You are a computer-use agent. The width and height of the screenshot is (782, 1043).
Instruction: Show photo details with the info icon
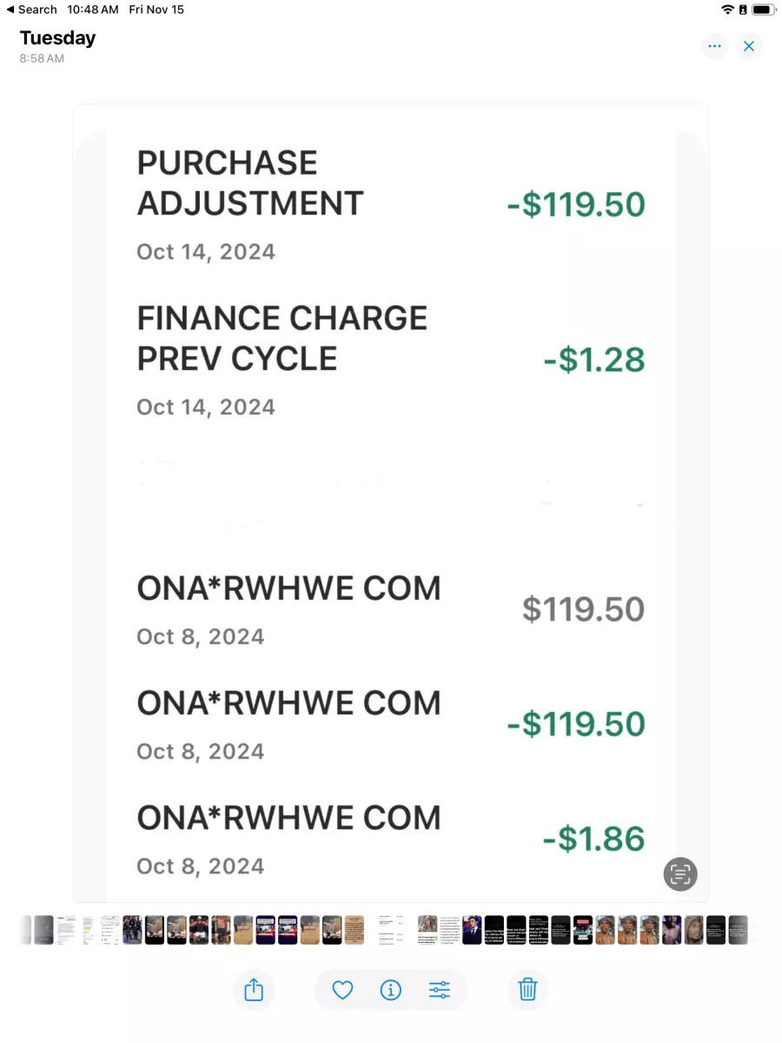391,989
